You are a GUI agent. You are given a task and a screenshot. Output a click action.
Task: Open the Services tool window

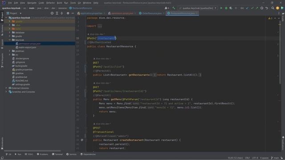click(x=71, y=154)
